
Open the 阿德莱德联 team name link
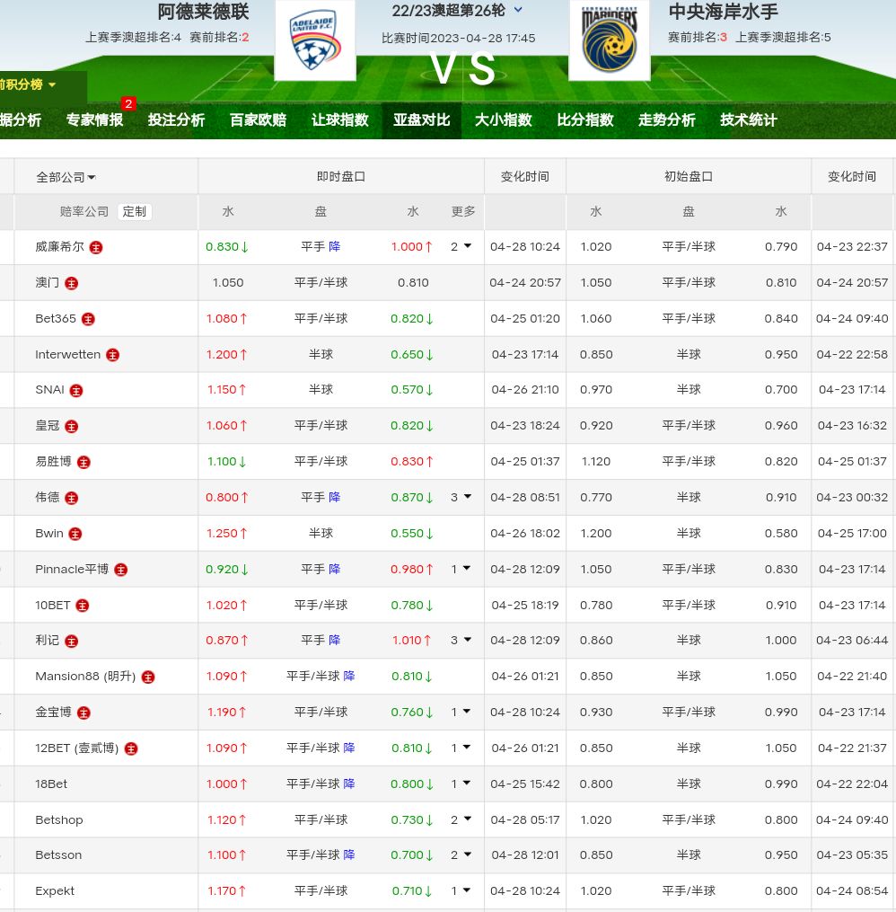click(203, 12)
